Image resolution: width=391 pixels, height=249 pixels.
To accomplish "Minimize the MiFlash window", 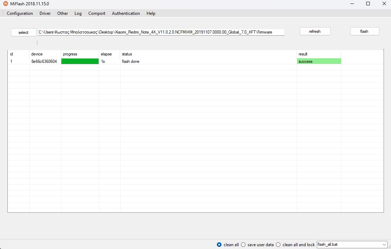I will point(353,4).
